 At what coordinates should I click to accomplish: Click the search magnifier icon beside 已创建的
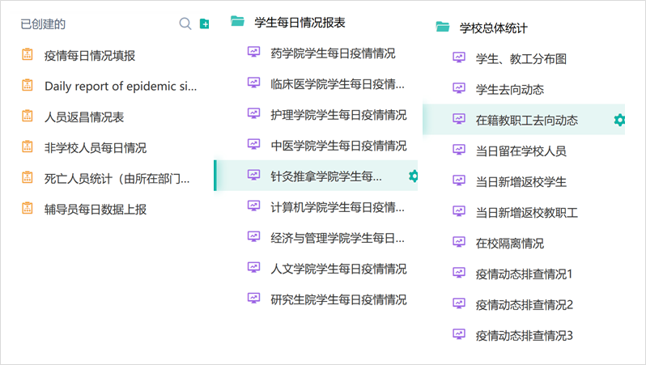[185, 24]
